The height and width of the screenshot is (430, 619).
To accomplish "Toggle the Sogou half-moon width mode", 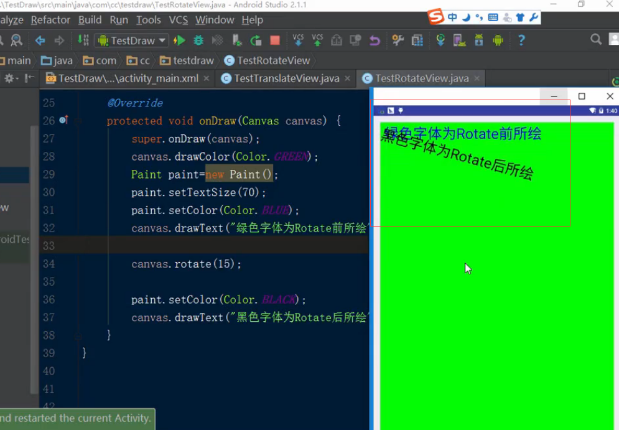I will pos(466,17).
